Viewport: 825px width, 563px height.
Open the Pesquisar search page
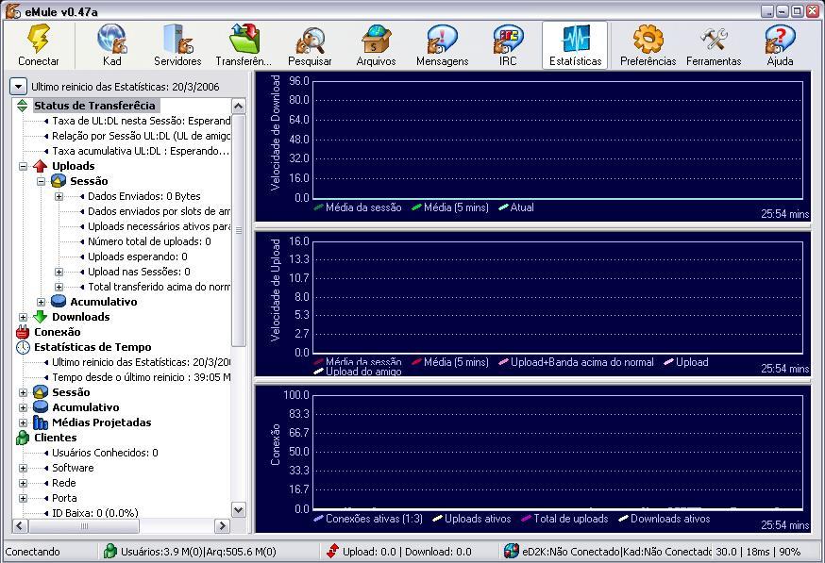pyautogui.click(x=310, y=45)
